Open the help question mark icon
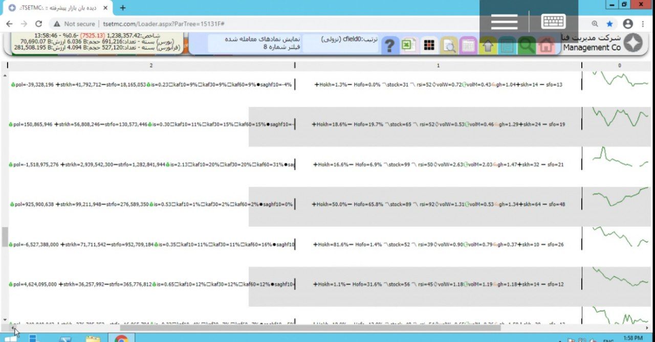The width and height of the screenshot is (655, 342). (389, 45)
